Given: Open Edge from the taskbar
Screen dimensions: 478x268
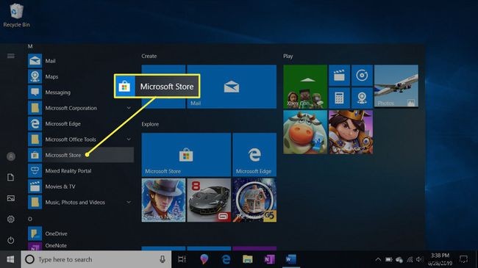Looking at the screenshot, I should [x=226, y=259].
